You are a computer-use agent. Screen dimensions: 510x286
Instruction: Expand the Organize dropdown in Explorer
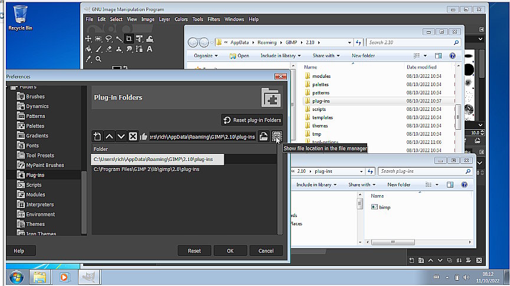205,55
